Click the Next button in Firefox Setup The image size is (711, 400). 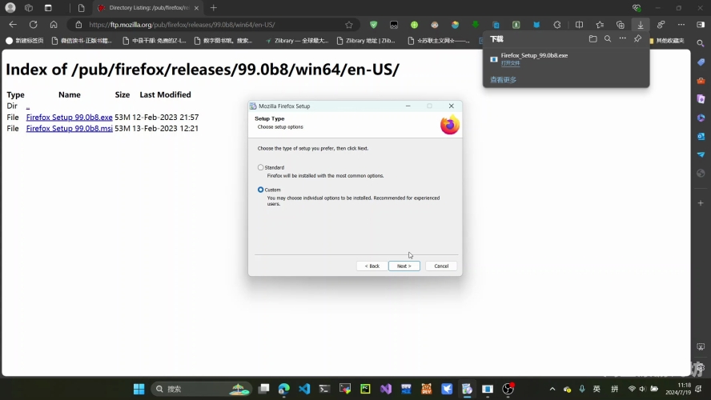coord(404,266)
